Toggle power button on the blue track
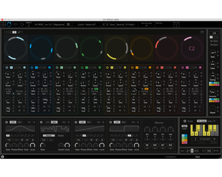The image size is (222, 177). [32, 67]
